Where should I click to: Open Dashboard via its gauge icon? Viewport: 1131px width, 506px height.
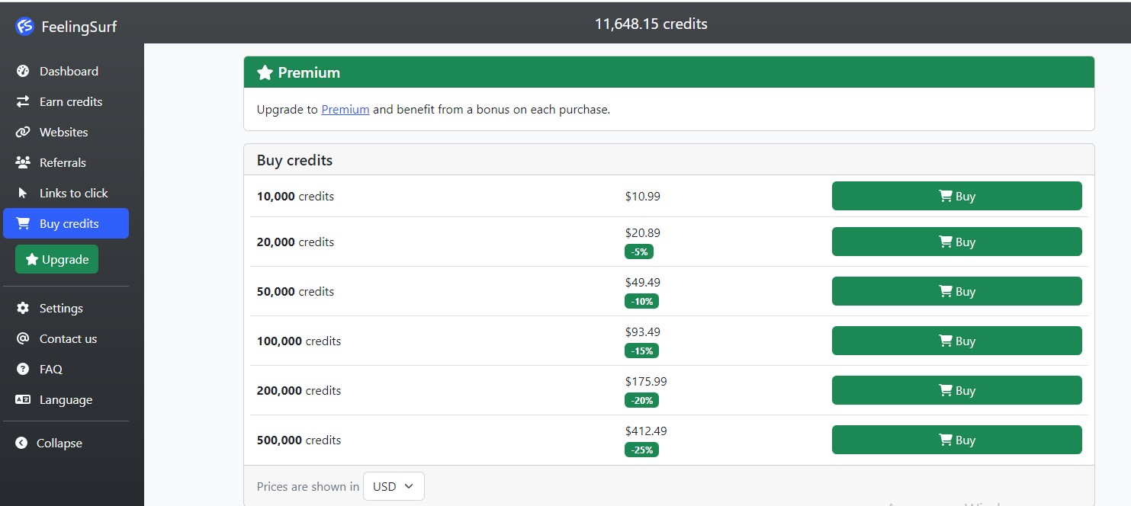click(23, 71)
